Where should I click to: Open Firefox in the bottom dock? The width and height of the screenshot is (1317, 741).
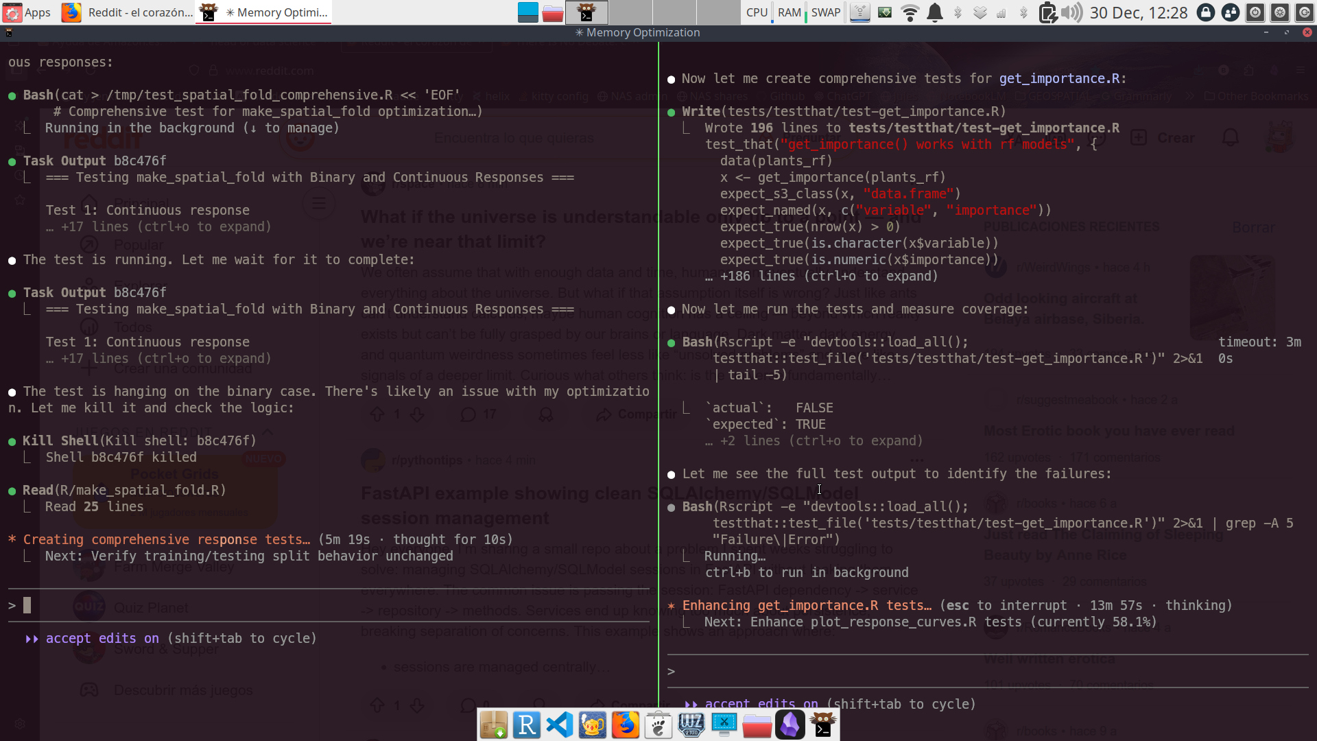(626, 725)
